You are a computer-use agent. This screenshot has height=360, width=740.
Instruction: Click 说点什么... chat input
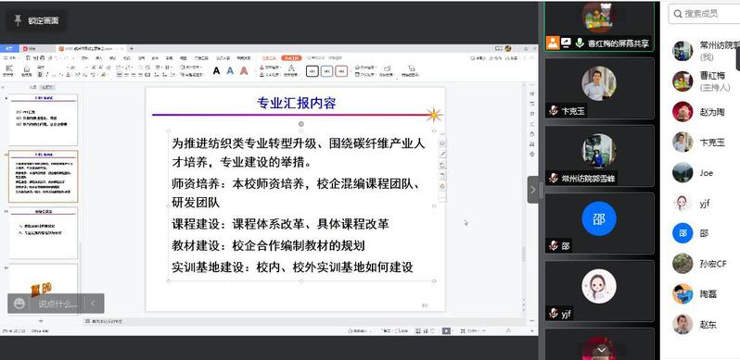(x=58, y=304)
